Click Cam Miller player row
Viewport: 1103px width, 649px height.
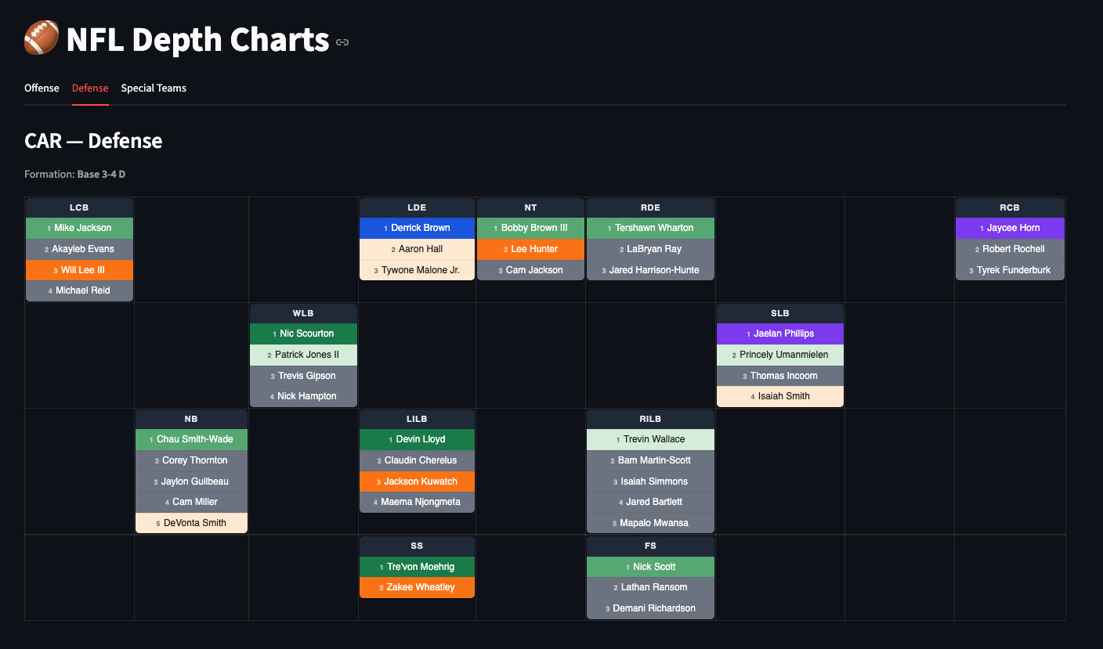(191, 502)
